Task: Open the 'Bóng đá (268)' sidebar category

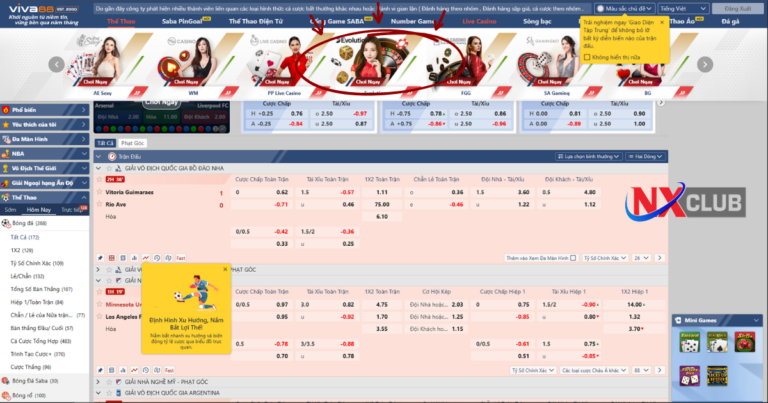Action: [x=45, y=223]
